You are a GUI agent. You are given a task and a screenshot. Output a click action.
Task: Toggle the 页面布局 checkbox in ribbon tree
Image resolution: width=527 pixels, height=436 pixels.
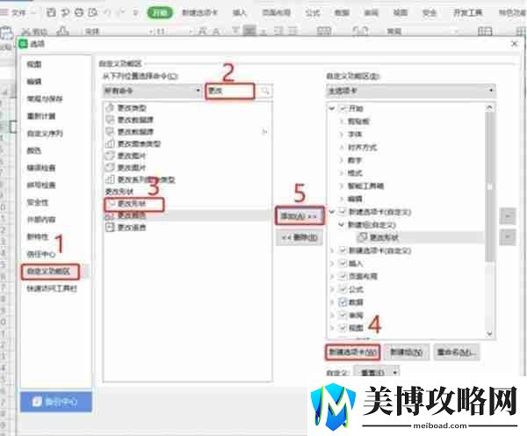tap(343, 276)
